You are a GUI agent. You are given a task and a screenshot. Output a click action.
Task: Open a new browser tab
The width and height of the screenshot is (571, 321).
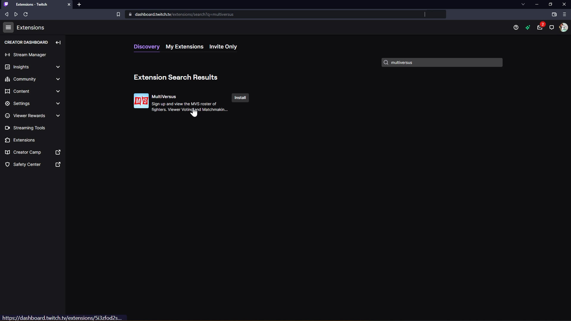[79, 4]
